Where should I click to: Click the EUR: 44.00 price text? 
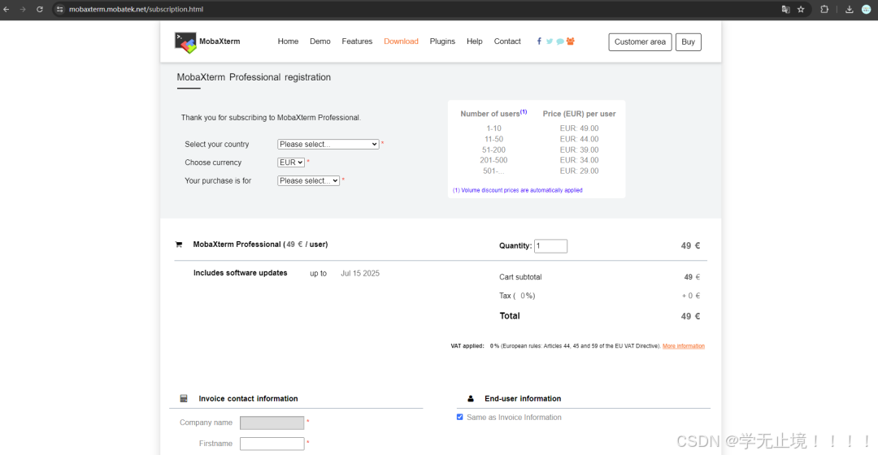579,139
